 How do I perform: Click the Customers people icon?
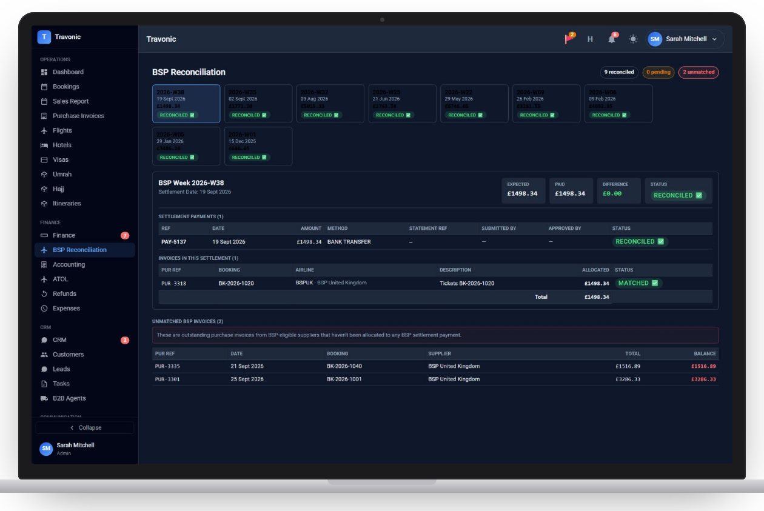(44, 355)
